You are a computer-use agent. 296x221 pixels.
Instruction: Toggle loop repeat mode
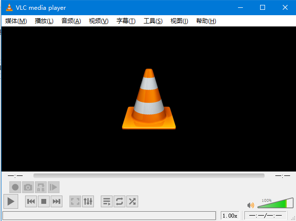click(119, 201)
